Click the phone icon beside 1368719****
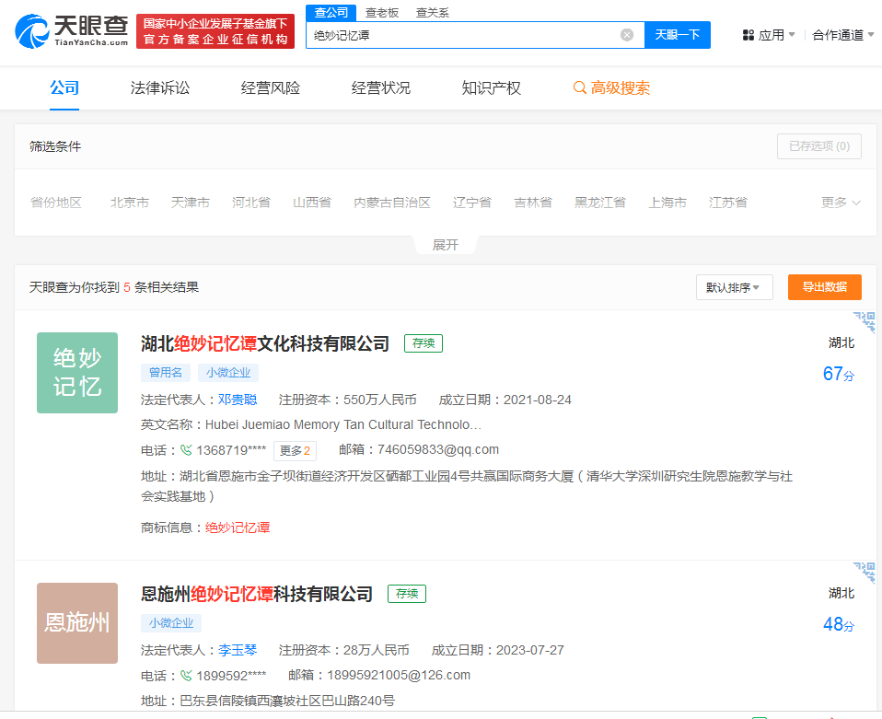 point(186,450)
